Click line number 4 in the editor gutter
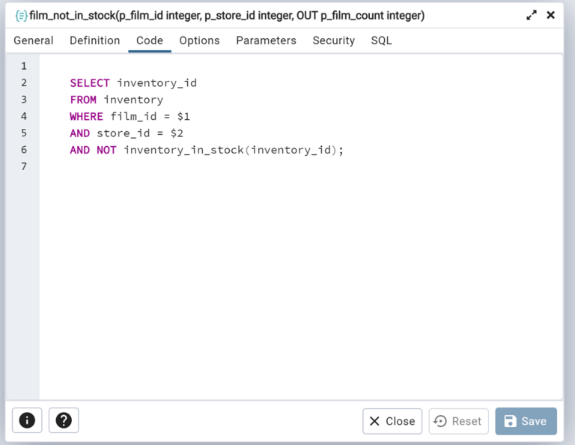 click(24, 116)
